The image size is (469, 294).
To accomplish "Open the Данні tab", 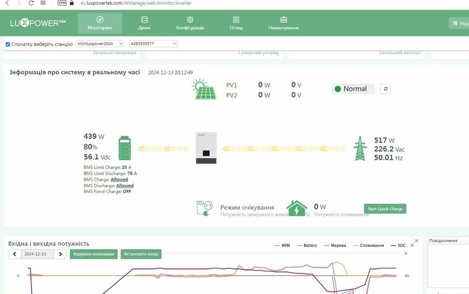I will tap(144, 23).
